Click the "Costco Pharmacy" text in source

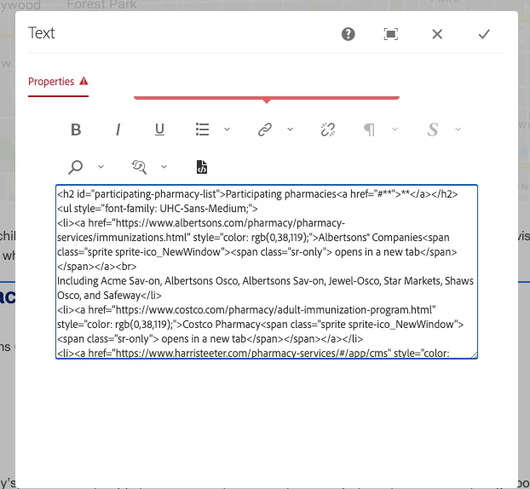coord(222,325)
